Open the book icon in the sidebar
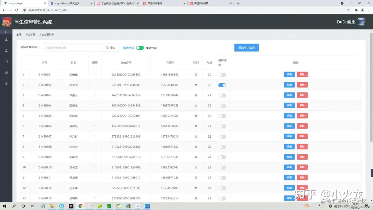Viewport: 373px width, 210px height. point(6,61)
